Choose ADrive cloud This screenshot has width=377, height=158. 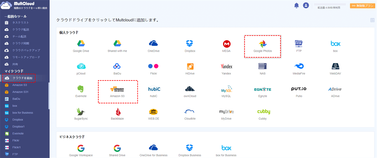pos(336,91)
